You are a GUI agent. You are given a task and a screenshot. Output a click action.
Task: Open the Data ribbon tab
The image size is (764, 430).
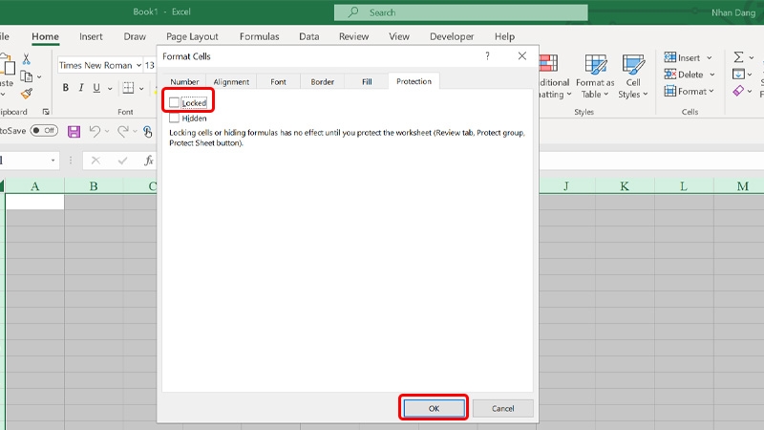click(x=308, y=36)
